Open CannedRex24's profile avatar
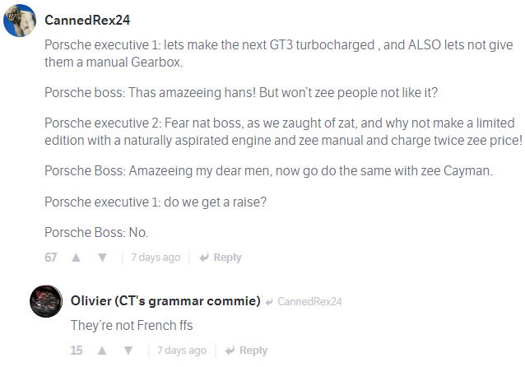 tap(20, 20)
